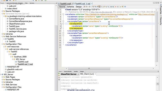Click Output panel vertical scrollbar thumb
This screenshot has height=91, width=162.
point(157,84)
